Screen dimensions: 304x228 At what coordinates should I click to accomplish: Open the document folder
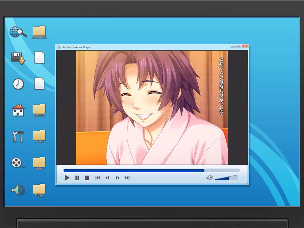pos(39,31)
